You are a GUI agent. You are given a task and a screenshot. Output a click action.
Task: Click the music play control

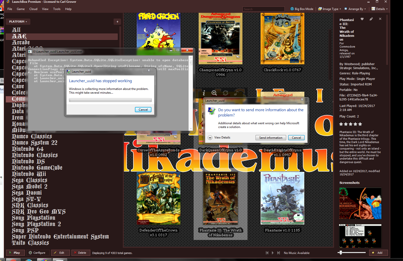(x=273, y=253)
